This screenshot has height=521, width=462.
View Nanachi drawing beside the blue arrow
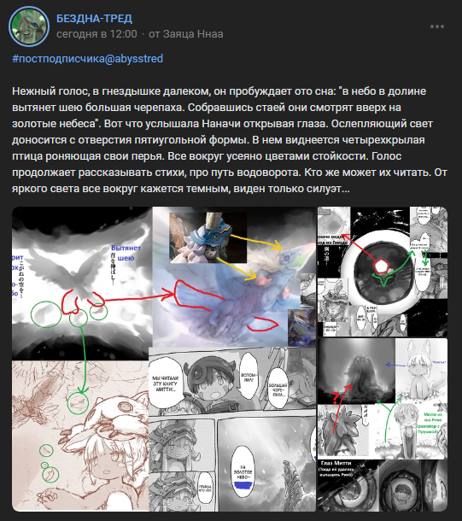[422, 370]
